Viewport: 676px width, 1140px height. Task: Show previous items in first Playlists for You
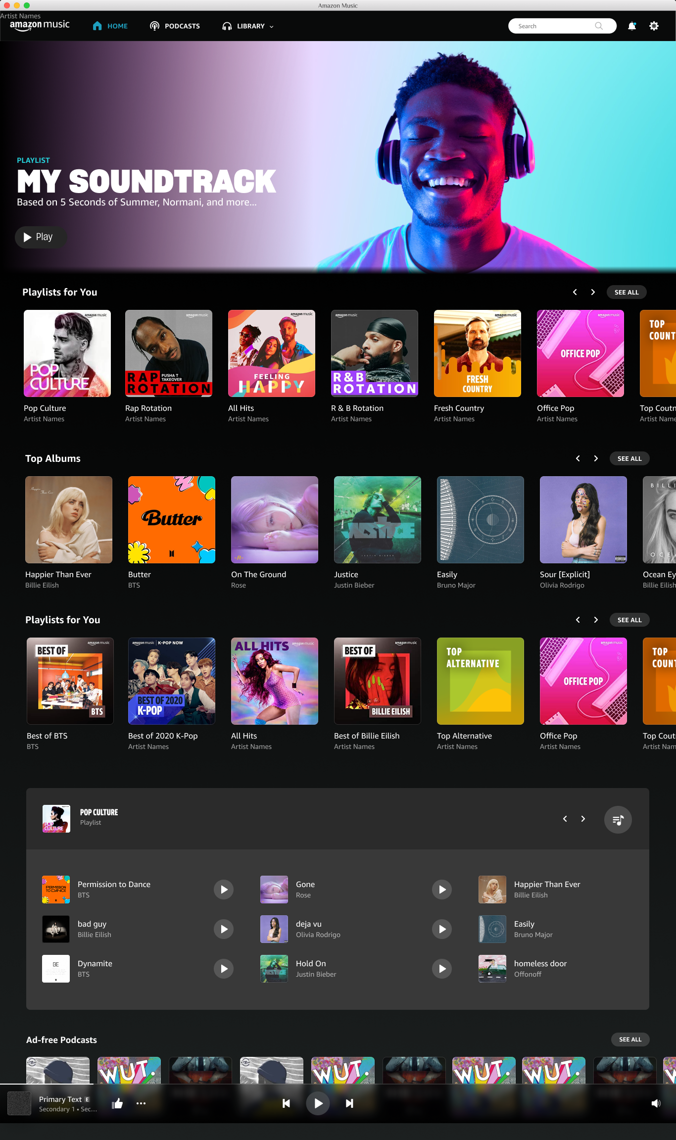pos(575,292)
